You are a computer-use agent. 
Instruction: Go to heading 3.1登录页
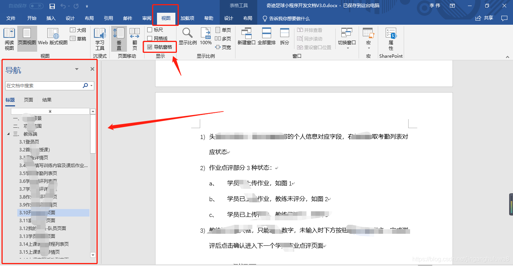click(29, 142)
